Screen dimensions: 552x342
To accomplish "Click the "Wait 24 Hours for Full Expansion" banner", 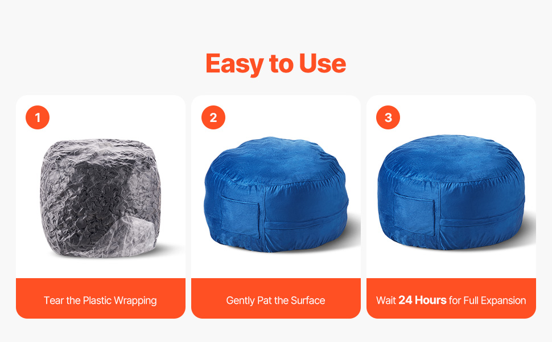I will [x=451, y=298].
